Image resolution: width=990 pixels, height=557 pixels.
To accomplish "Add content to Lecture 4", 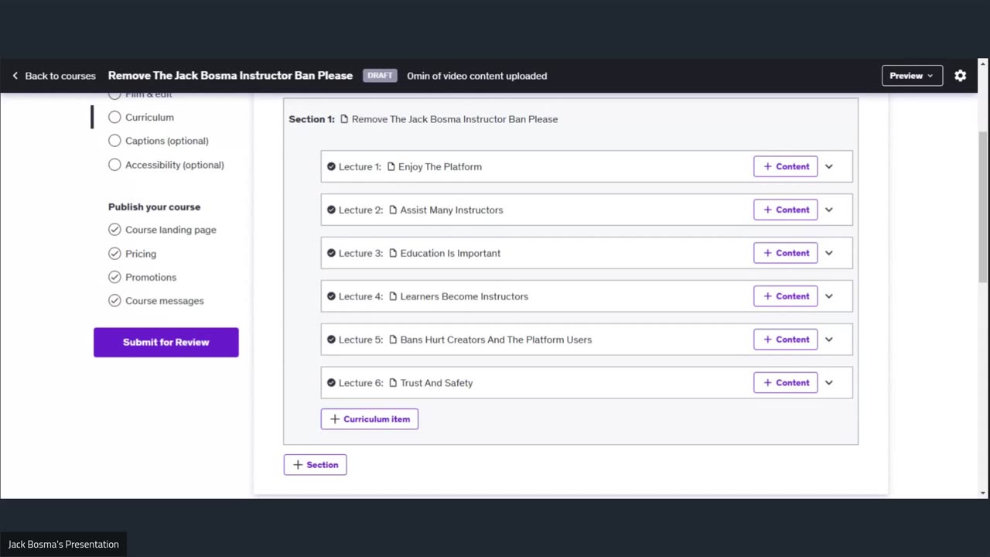I will pyautogui.click(x=786, y=296).
